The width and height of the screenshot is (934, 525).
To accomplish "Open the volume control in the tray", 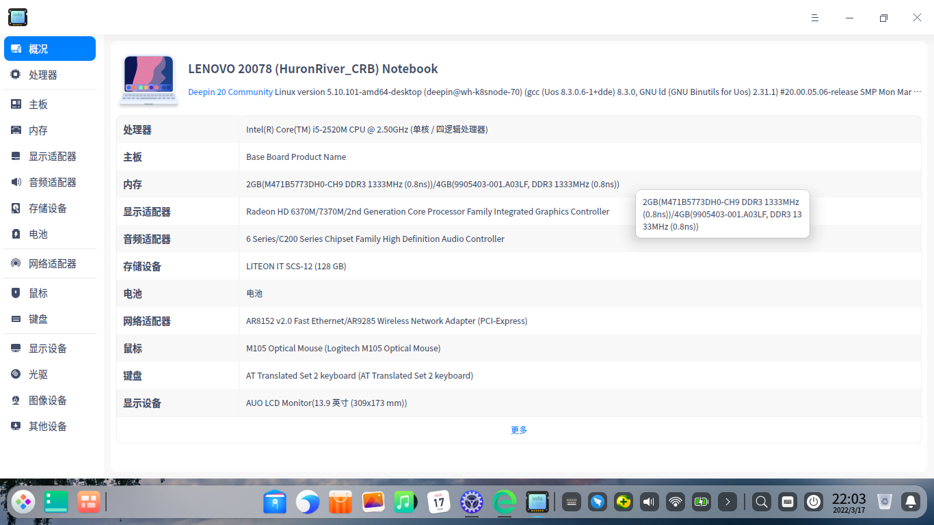I will click(x=650, y=502).
